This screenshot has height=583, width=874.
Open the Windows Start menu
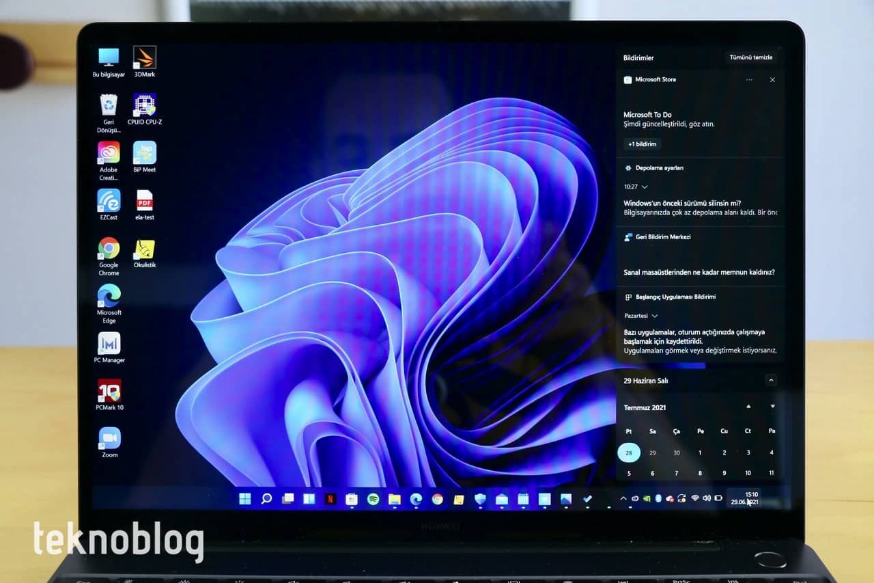point(244,499)
